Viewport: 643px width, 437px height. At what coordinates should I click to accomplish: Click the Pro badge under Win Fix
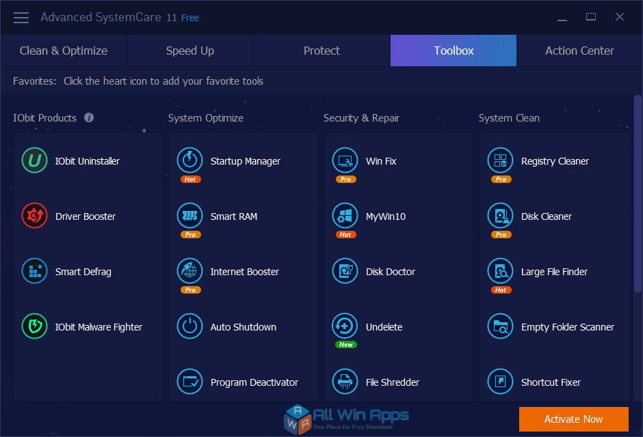345,179
